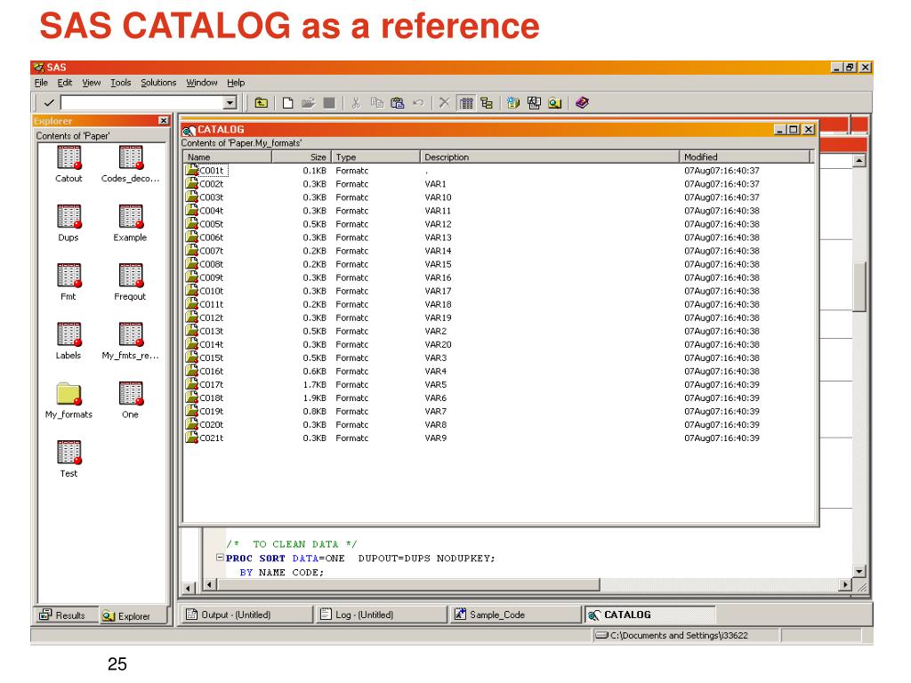The width and height of the screenshot is (911, 683).
Task: Open the File menu
Action: click(41, 83)
